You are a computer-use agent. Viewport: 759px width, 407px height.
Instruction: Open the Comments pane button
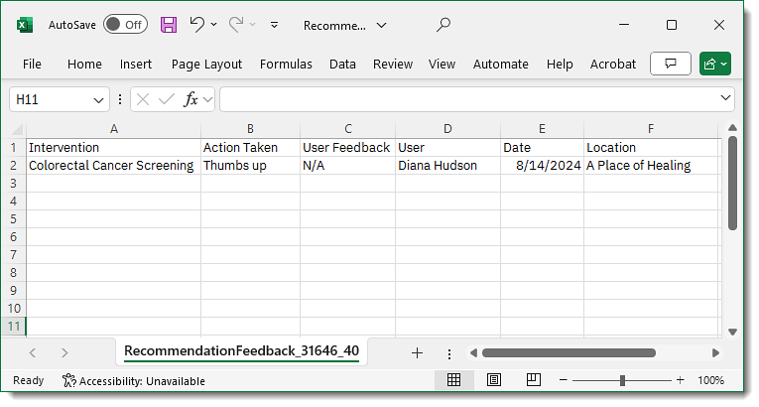pos(671,64)
